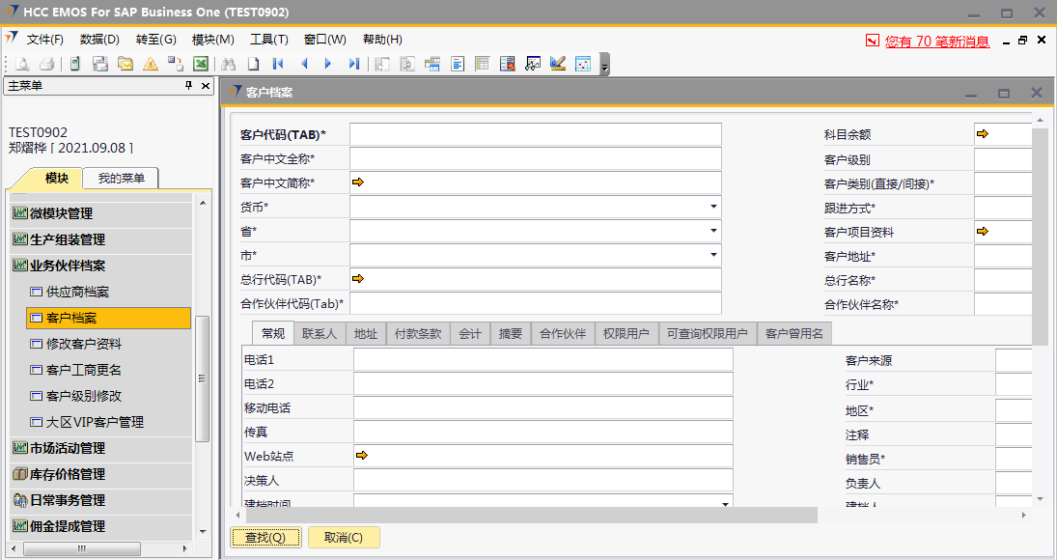Click the orange link arrow in 客户中文简称 field
1057x560 pixels.
pyautogui.click(x=358, y=182)
